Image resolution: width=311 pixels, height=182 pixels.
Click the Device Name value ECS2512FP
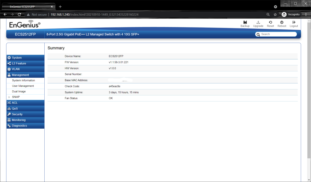pyautogui.click(x=116, y=56)
